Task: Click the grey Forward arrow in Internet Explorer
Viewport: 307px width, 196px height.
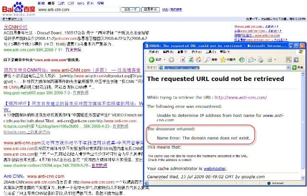Action: (171, 59)
